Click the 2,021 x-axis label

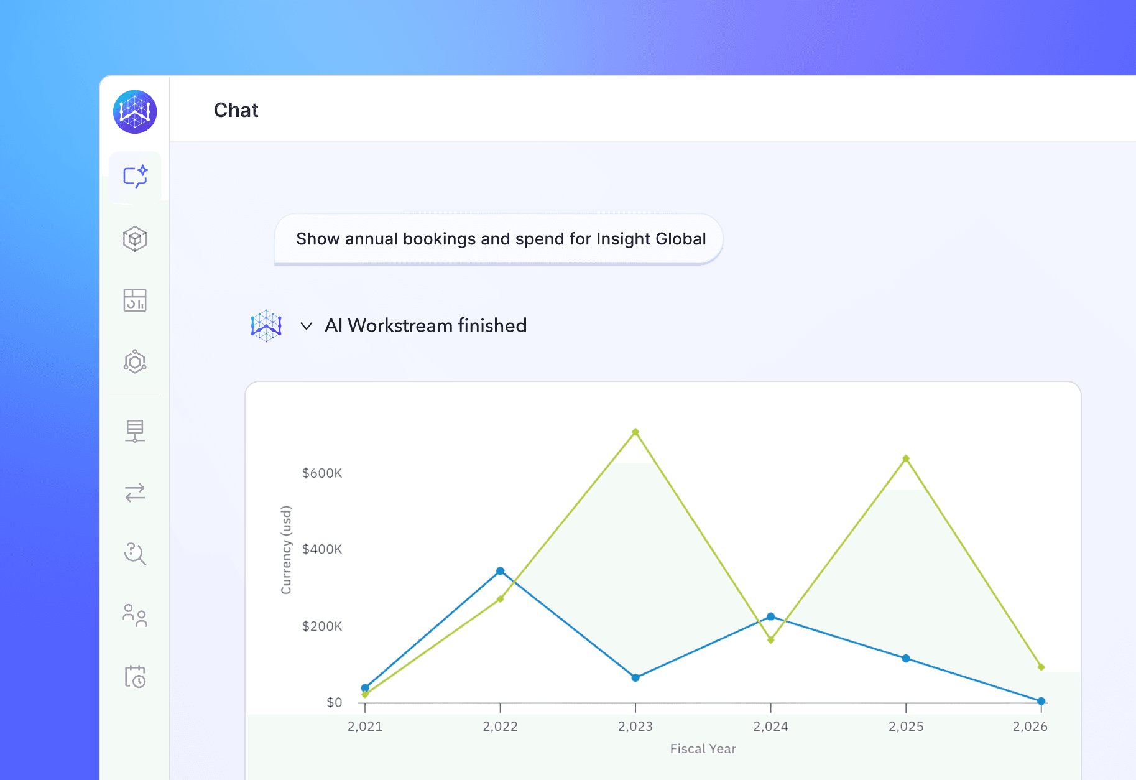click(365, 727)
